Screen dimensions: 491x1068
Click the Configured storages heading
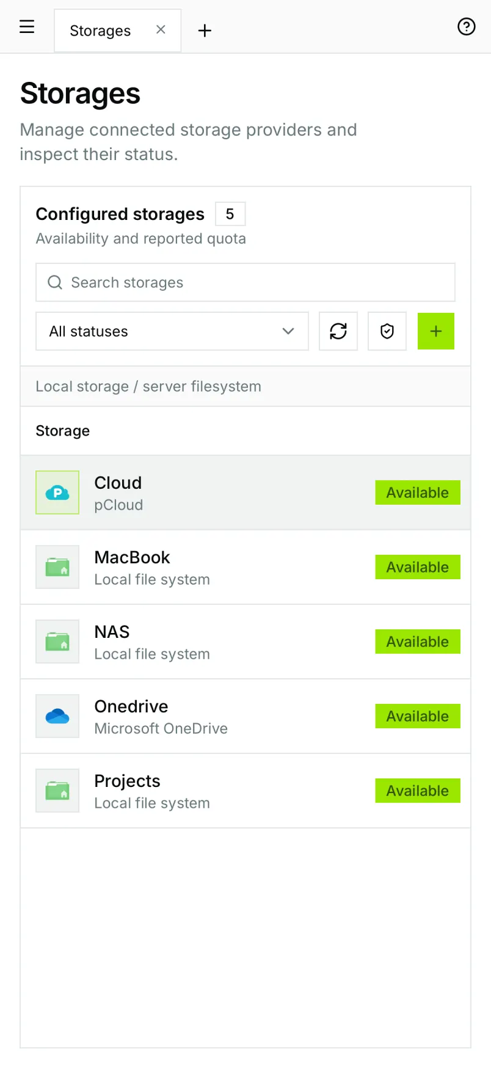click(120, 214)
